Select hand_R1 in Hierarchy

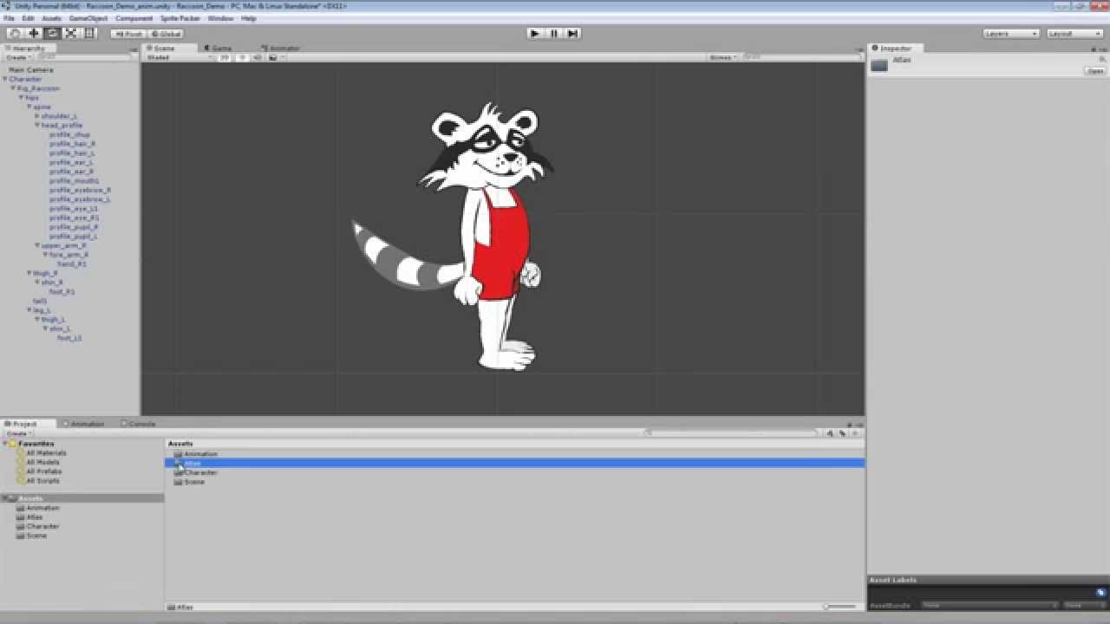(x=72, y=264)
